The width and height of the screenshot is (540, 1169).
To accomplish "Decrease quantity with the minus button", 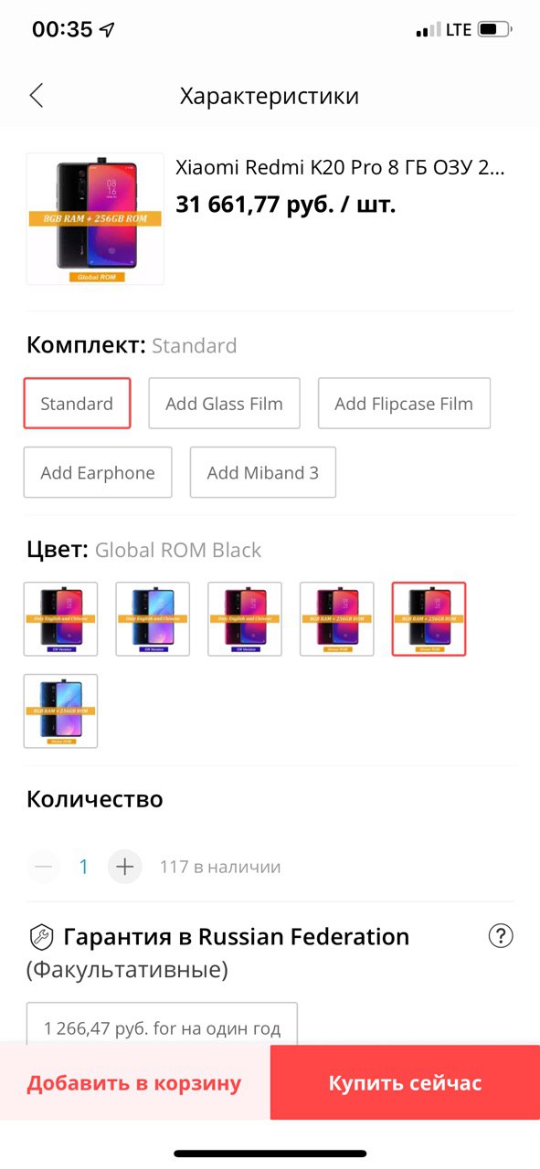I will [x=44, y=867].
